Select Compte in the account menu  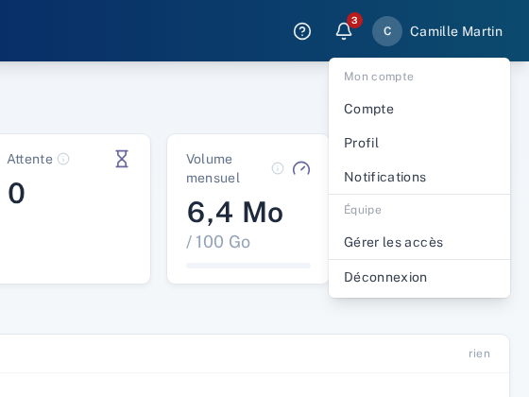pos(419,109)
